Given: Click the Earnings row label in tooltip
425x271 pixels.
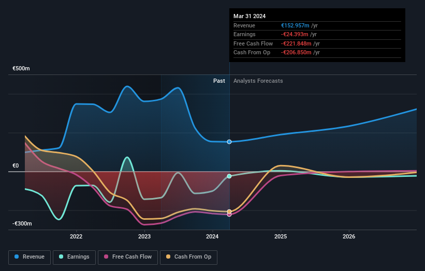Looking at the screenshot, I should pyautogui.click(x=244, y=34).
